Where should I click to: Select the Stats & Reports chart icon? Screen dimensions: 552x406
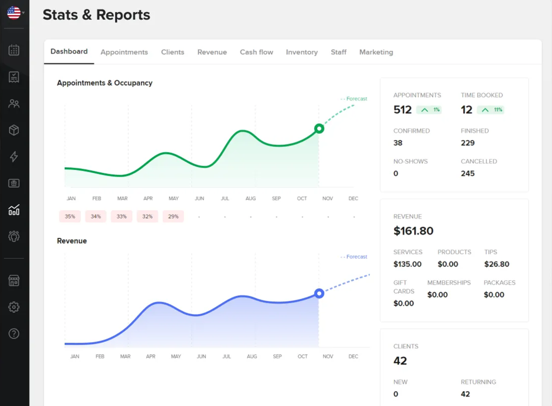pyautogui.click(x=14, y=210)
